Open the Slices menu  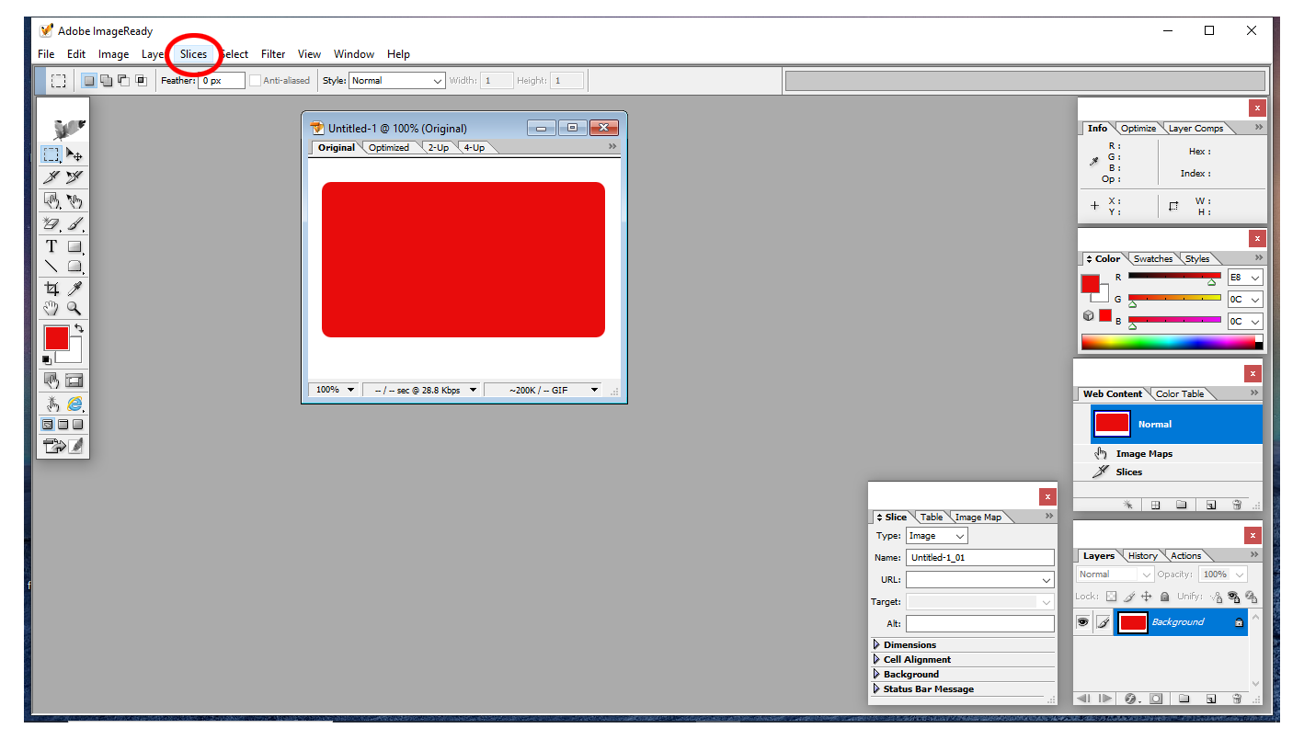pyautogui.click(x=193, y=54)
